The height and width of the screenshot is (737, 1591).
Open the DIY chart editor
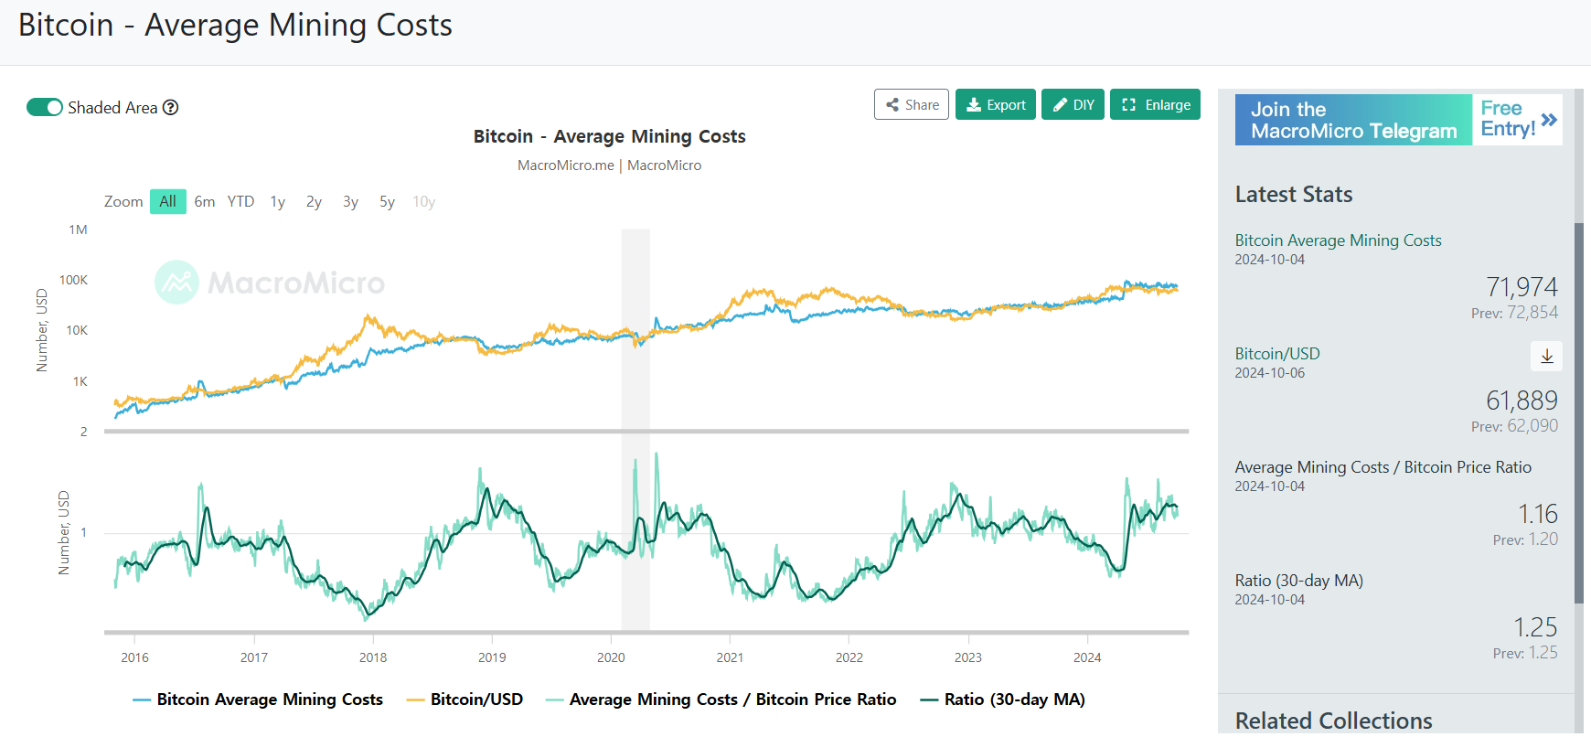1073,105
